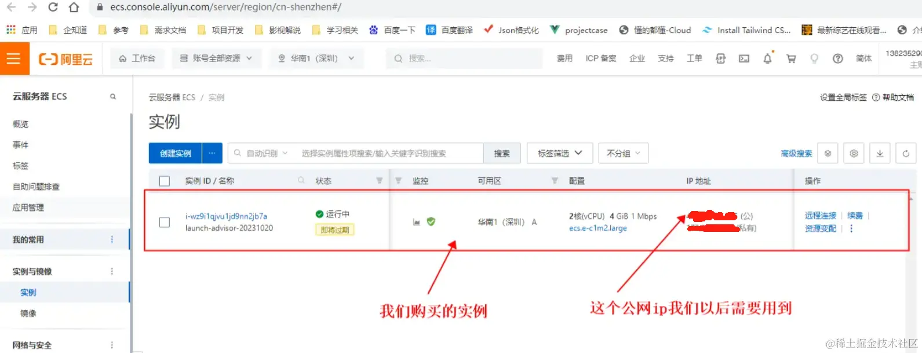Export the instance list with download icon
Image resolution: width=922 pixels, height=353 pixels.
(x=880, y=154)
